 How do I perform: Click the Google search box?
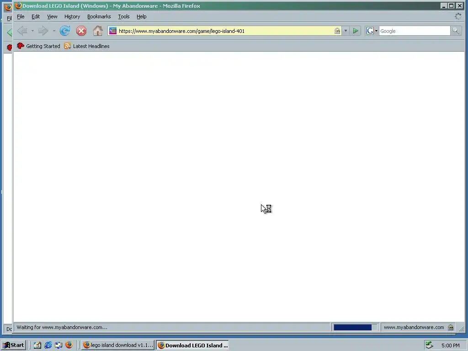coord(414,31)
